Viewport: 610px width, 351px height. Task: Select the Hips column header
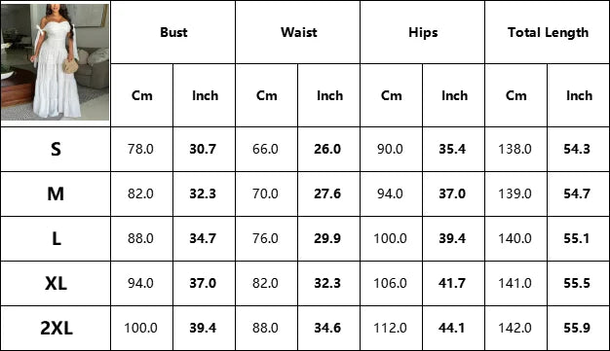click(x=423, y=32)
